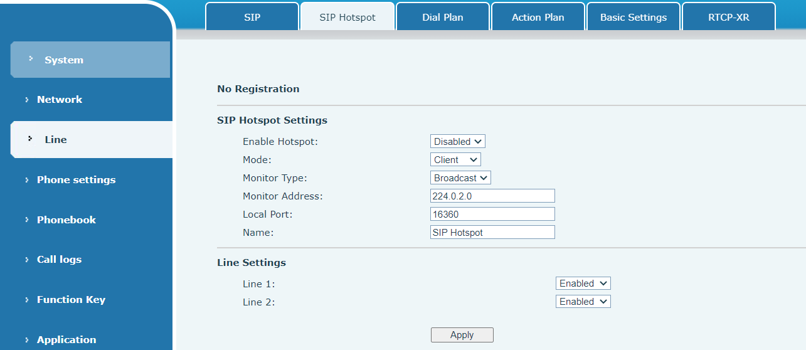Screen dimensions: 806x350
Task: Open the System sidebar menu
Action: (90, 60)
